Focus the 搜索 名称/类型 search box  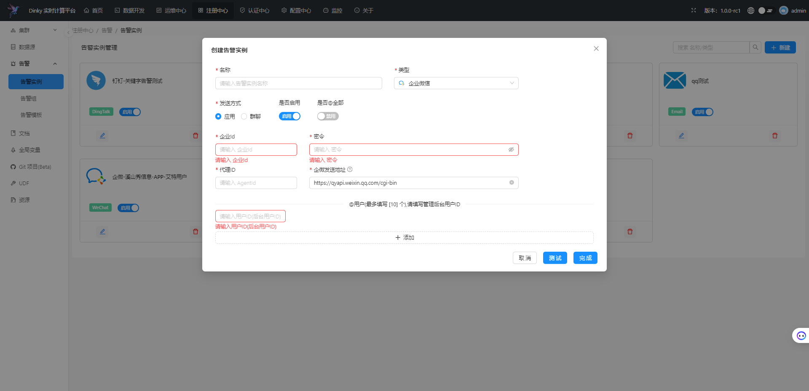[711, 48]
